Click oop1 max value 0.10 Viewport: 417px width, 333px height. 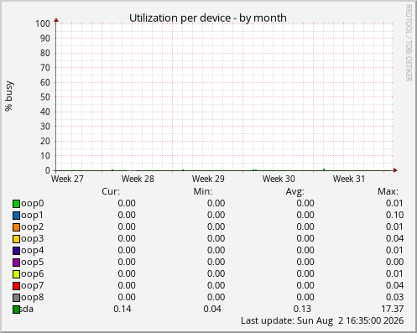pos(394,215)
